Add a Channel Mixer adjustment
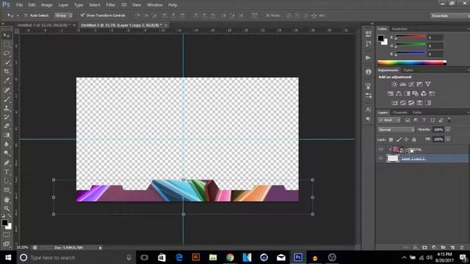Image resolution: width=470 pixels, height=264 pixels. pyautogui.click(x=424, y=94)
